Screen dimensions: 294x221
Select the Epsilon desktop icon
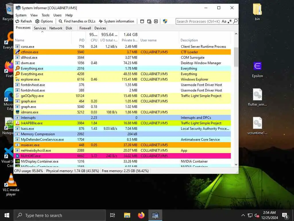[x=258, y=69]
